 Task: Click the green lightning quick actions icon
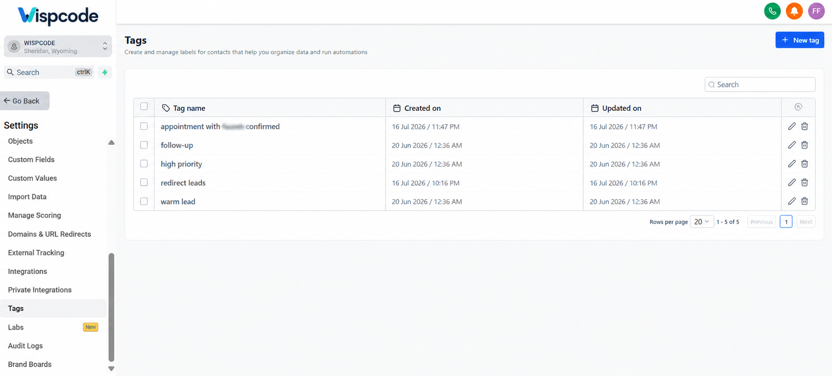point(105,72)
